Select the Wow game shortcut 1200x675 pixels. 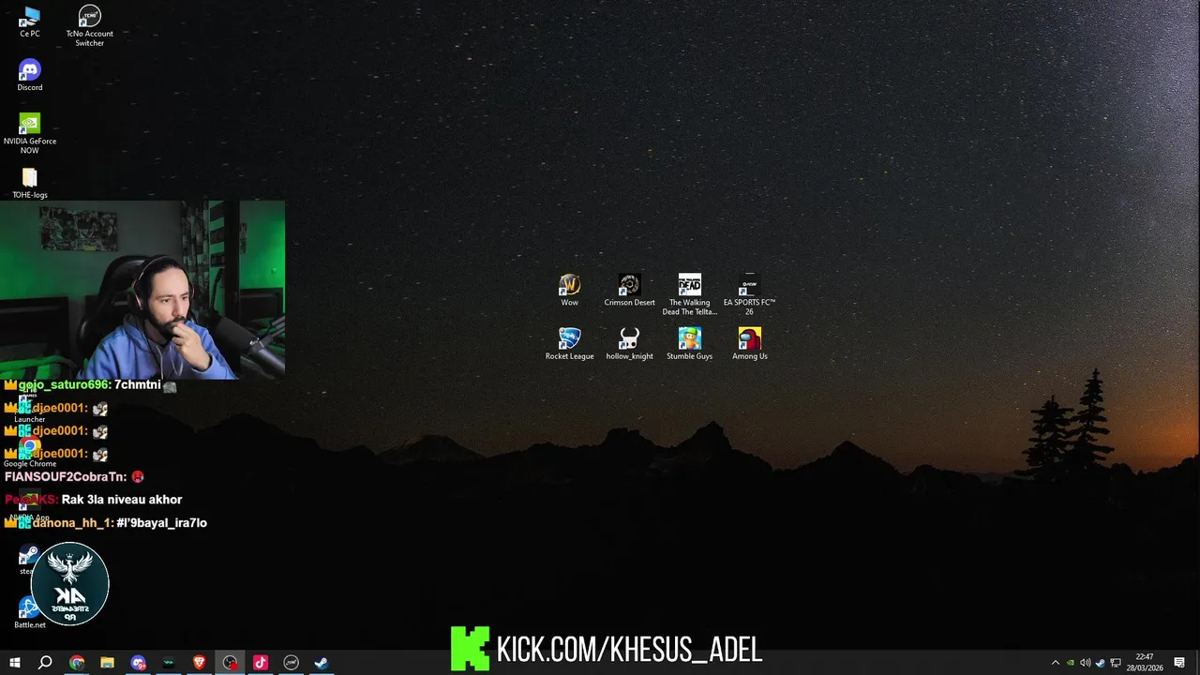point(569,290)
